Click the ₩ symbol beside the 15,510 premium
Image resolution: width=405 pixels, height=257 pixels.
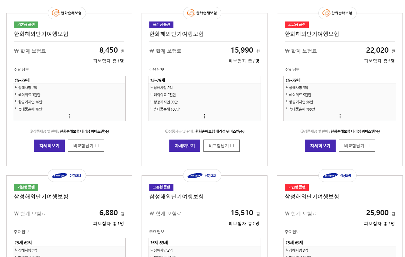tap(152, 214)
